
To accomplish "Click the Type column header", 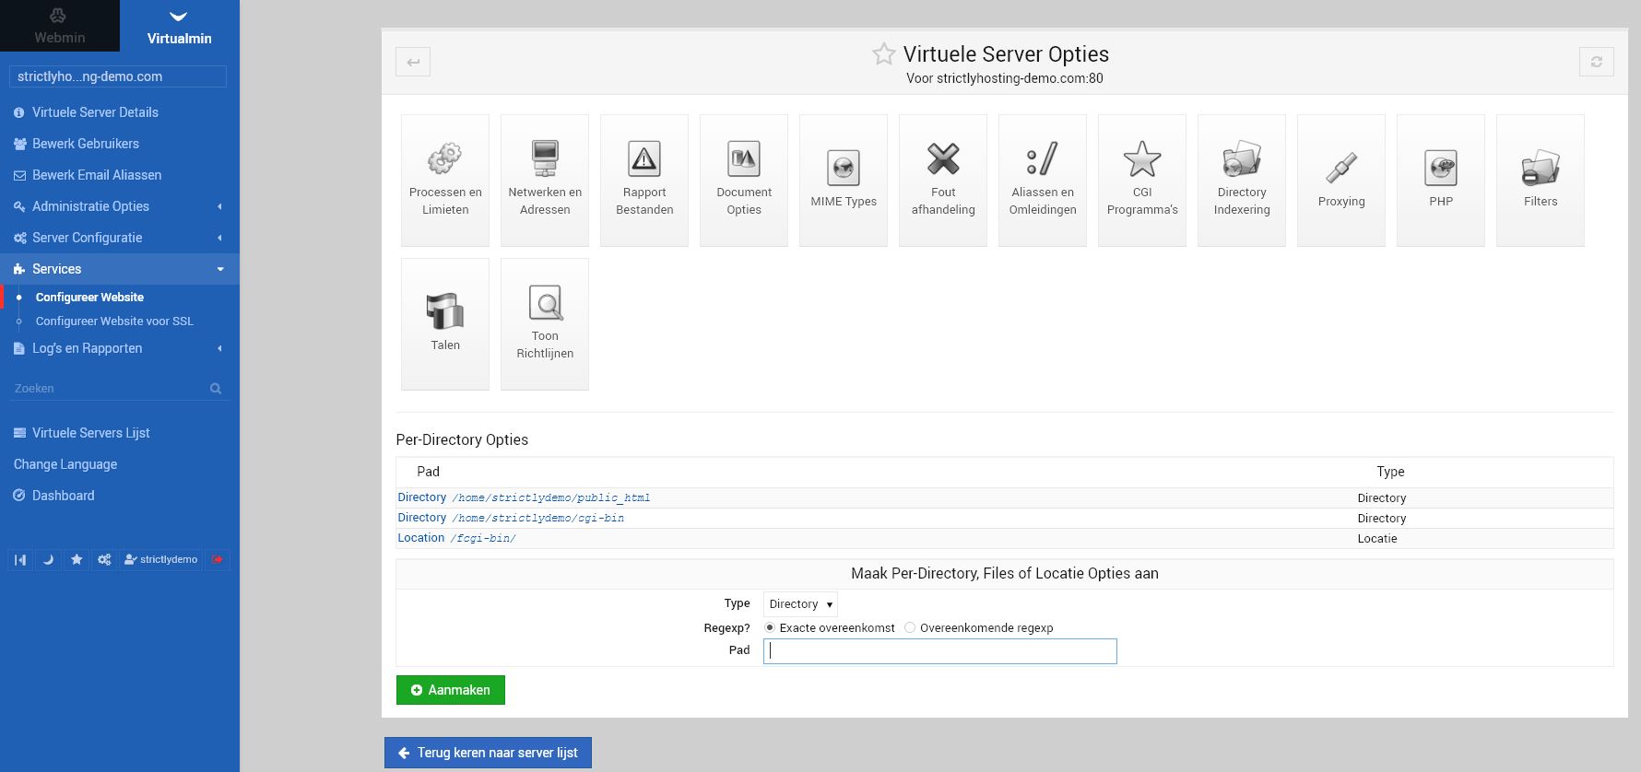I will point(1390,472).
